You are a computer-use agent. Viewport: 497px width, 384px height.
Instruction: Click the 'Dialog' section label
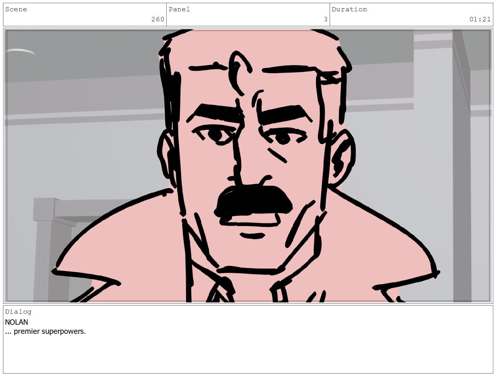(18, 312)
